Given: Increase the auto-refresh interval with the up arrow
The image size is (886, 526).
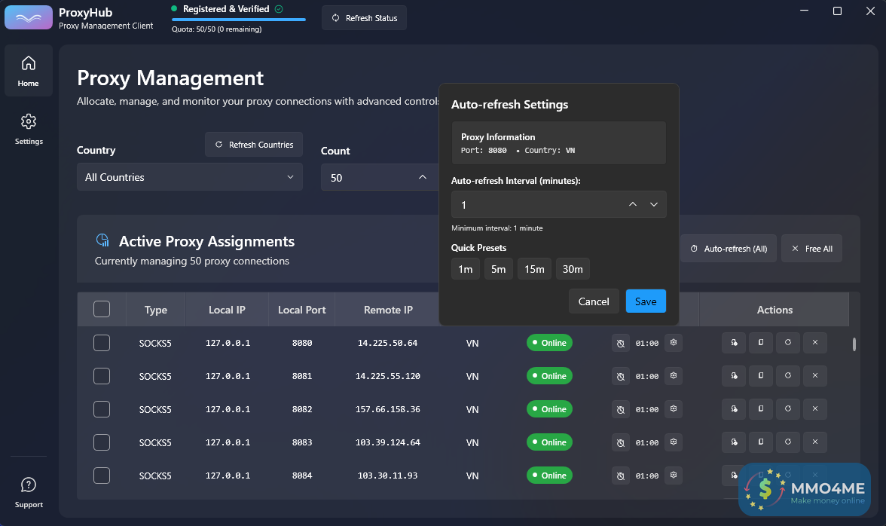Looking at the screenshot, I should pyautogui.click(x=633, y=205).
